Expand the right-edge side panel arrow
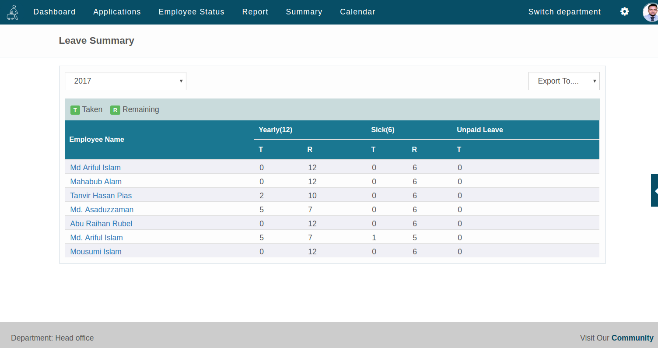Viewport: 658px width, 348px height. (x=655, y=190)
